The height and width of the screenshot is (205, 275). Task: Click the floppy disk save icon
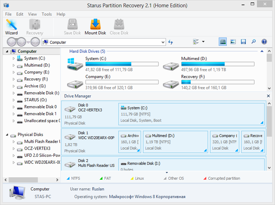pyautogui.click(x=243, y=42)
